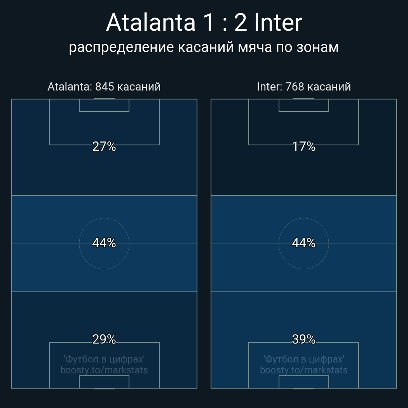Click 'Футбол в цифрах' watermark on Inter pitch
408x408 pixels.
point(303,359)
